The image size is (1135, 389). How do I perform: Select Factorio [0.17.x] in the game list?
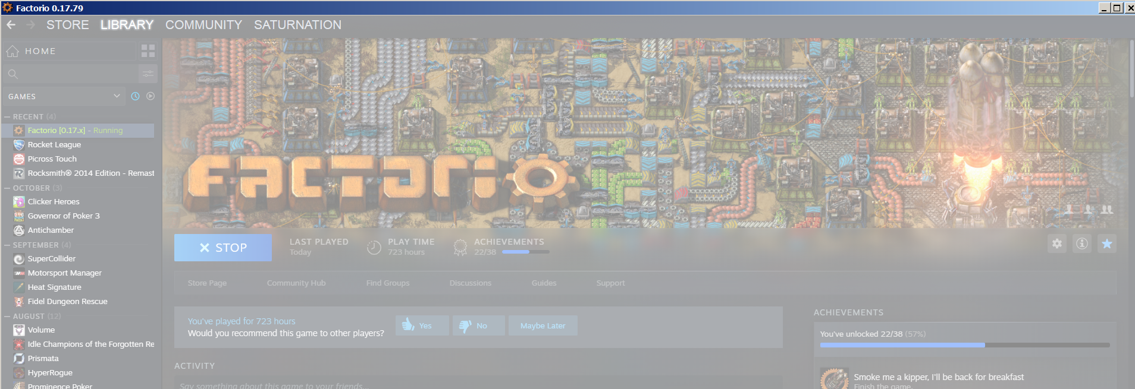(78, 130)
